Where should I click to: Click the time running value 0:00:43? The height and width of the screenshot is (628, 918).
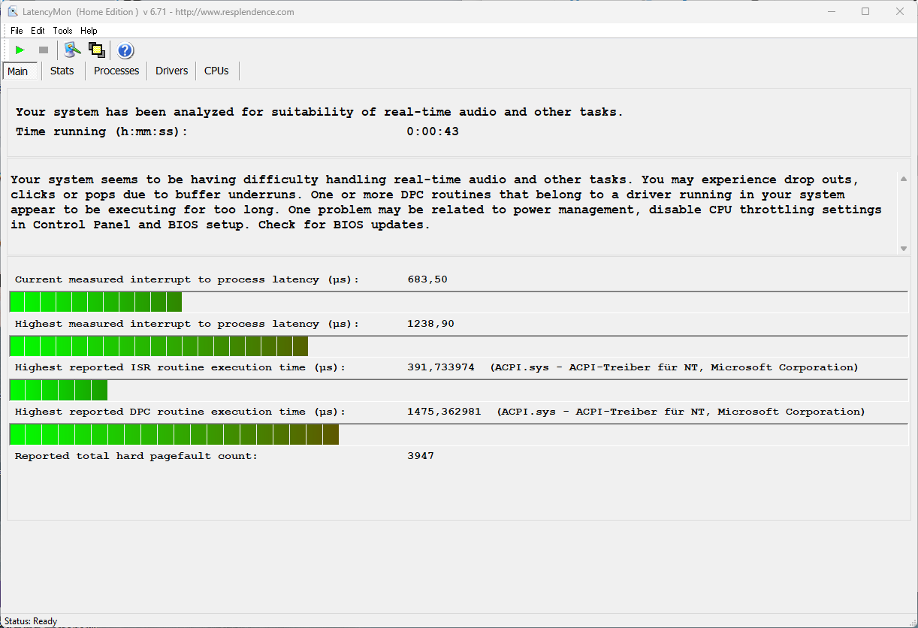pos(433,131)
